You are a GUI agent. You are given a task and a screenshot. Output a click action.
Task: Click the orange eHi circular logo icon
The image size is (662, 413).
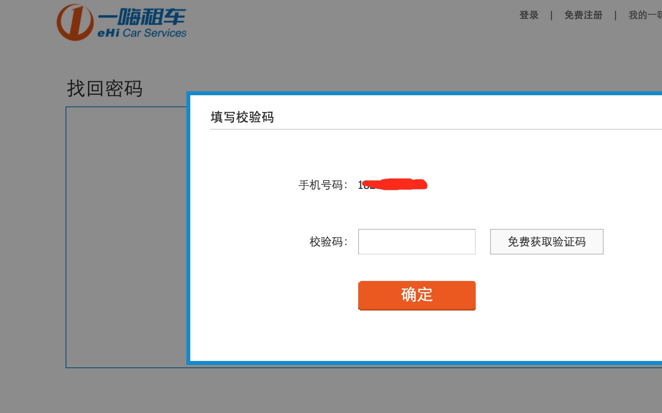pos(75,22)
